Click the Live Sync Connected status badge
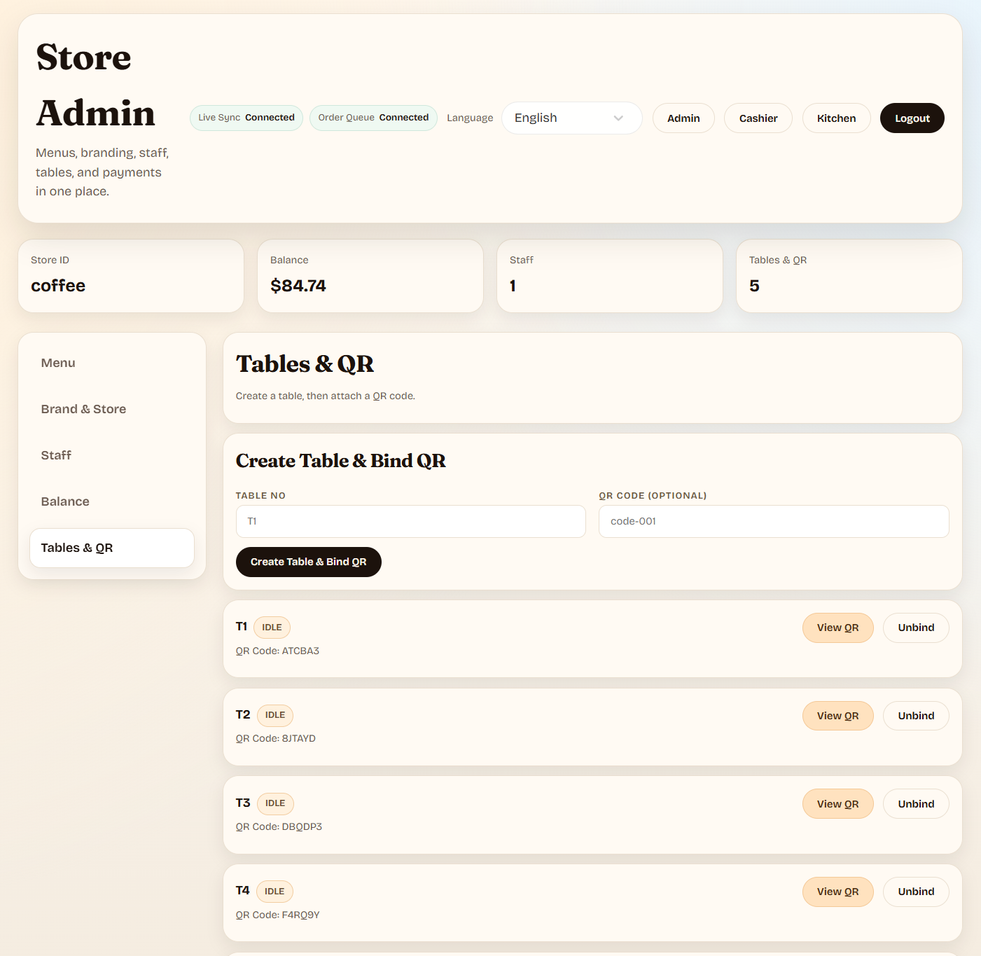The height and width of the screenshot is (956, 981). [246, 118]
